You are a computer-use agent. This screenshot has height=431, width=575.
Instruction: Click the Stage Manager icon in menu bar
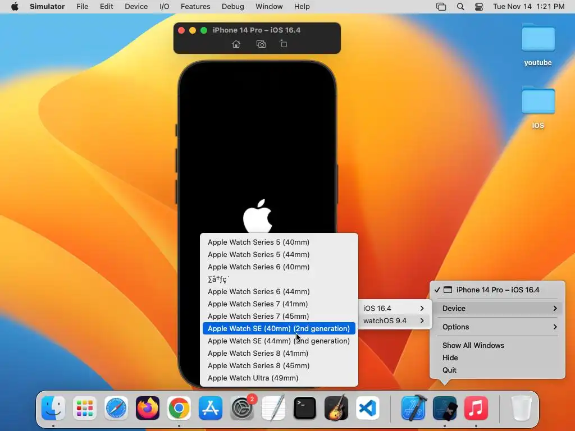(441, 7)
